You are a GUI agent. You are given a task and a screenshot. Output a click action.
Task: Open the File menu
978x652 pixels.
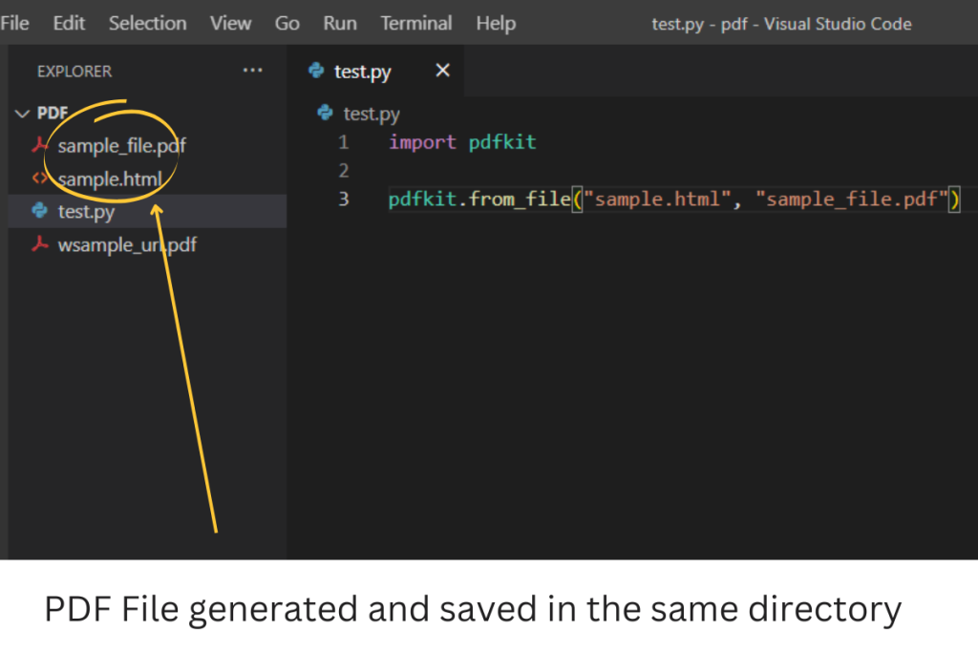(14, 23)
